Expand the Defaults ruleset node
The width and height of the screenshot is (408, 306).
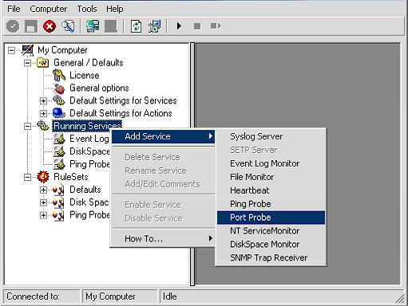pos(43,190)
